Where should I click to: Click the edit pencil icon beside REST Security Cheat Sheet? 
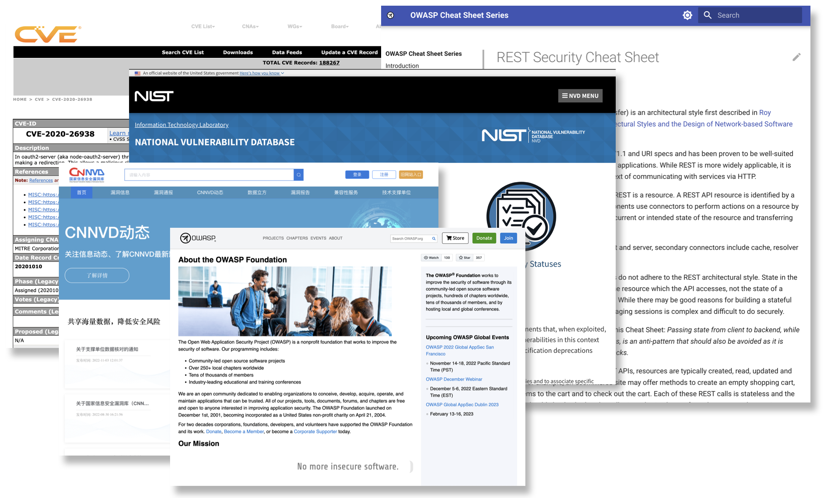(x=797, y=57)
